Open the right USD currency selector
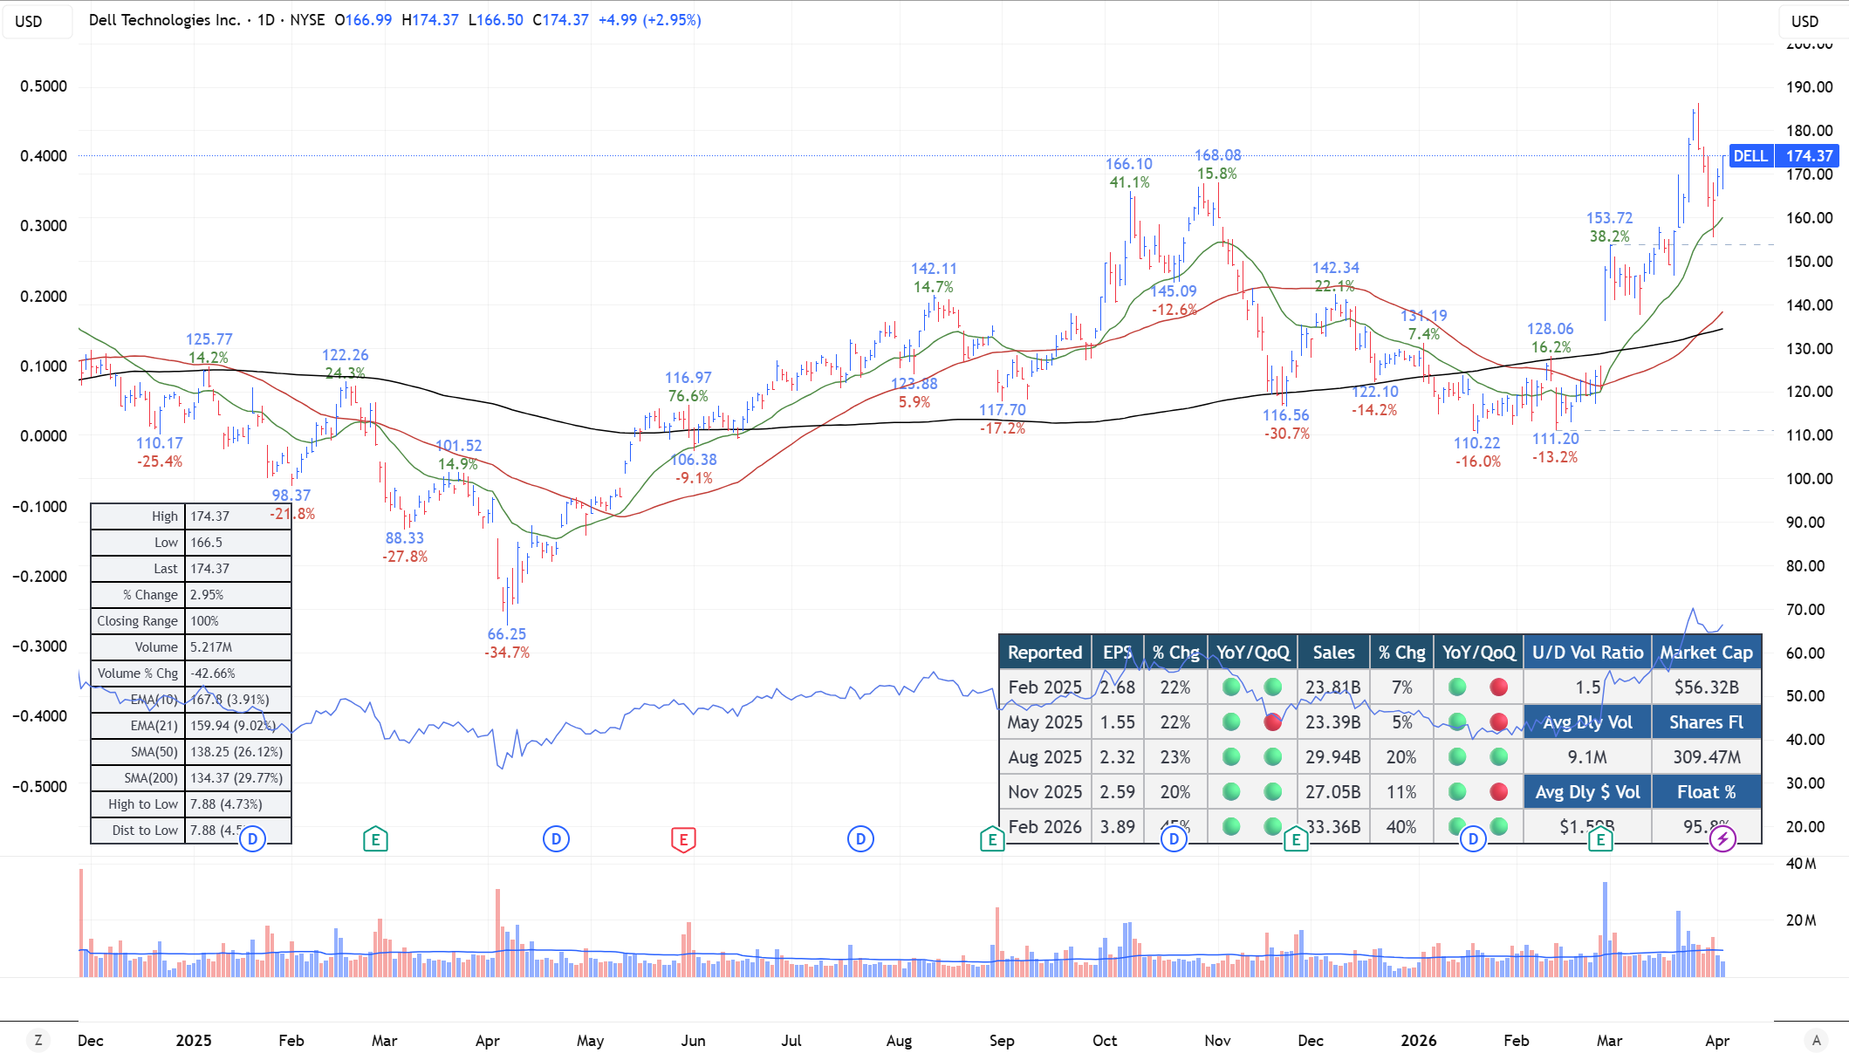The image size is (1849, 1053). click(1804, 21)
